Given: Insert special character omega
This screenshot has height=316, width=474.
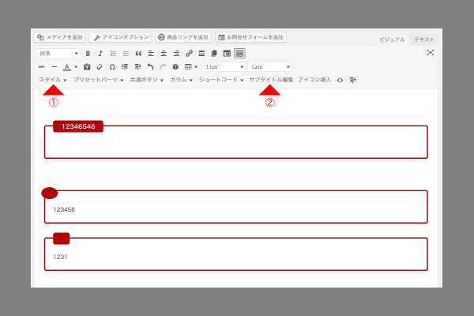Looking at the screenshot, I should [112, 67].
